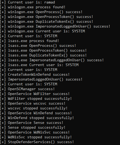The height and width of the screenshot is (145, 120).
Task: Click the winlogon.exe DuplicateTokenEx() line
Action: pyautogui.click(x=46, y=22)
